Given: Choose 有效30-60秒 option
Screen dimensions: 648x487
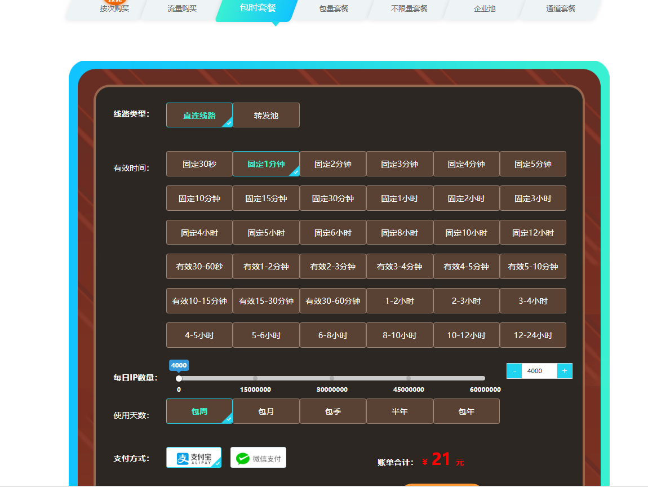Looking at the screenshot, I should 199,267.
